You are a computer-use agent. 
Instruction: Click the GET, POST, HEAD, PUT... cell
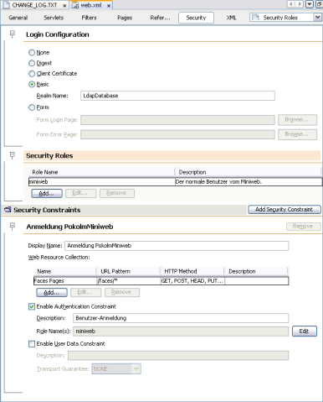click(192, 281)
